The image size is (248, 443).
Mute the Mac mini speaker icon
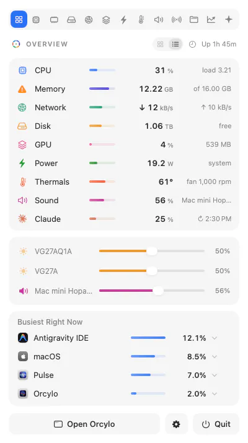point(23,291)
